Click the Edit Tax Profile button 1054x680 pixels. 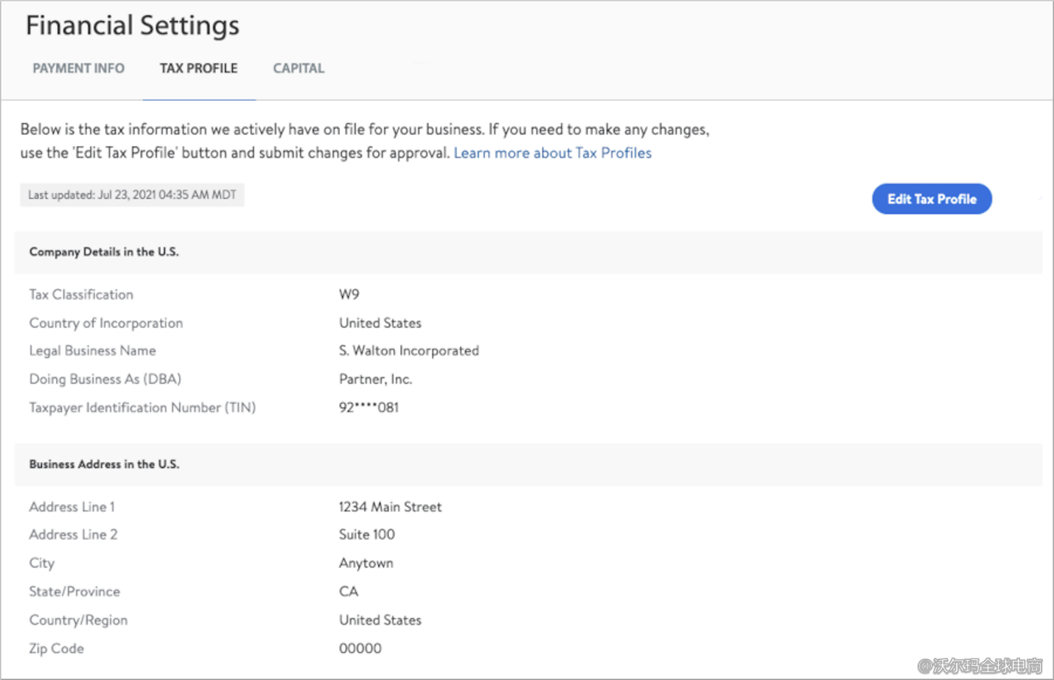point(931,199)
